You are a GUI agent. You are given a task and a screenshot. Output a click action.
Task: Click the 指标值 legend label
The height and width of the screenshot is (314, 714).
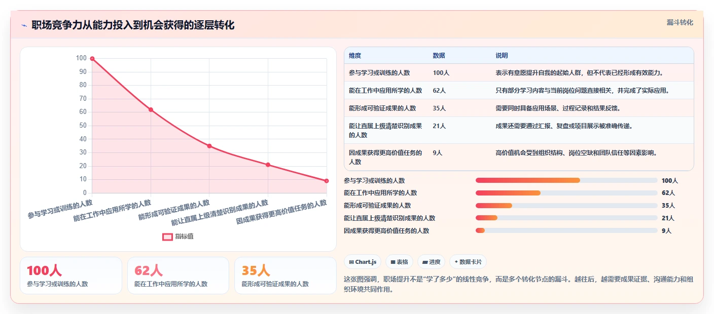pyautogui.click(x=184, y=237)
